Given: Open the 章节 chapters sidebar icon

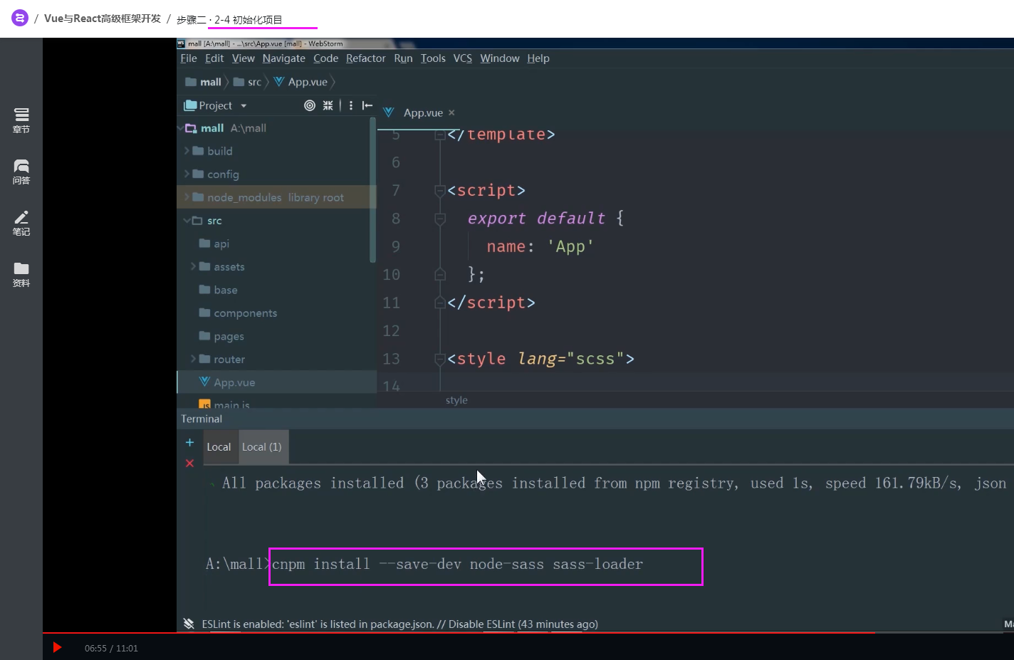Looking at the screenshot, I should point(21,120).
